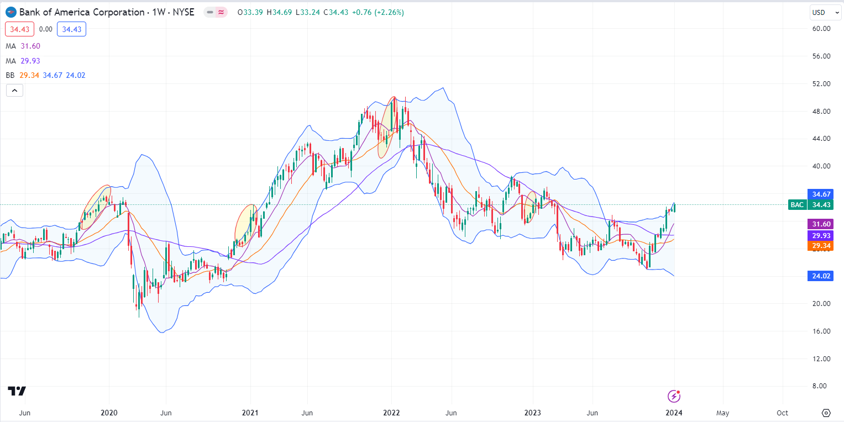Click the BAC symbol label on price axis

click(x=796, y=205)
